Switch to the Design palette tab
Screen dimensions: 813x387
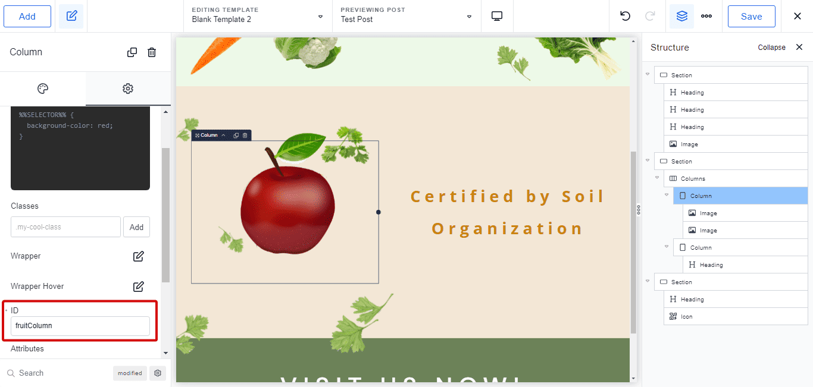[43, 89]
